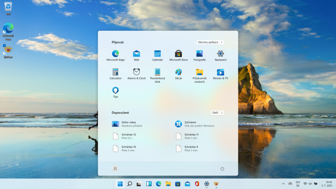
Task: Launch the Movies & TV app
Action: click(220, 74)
